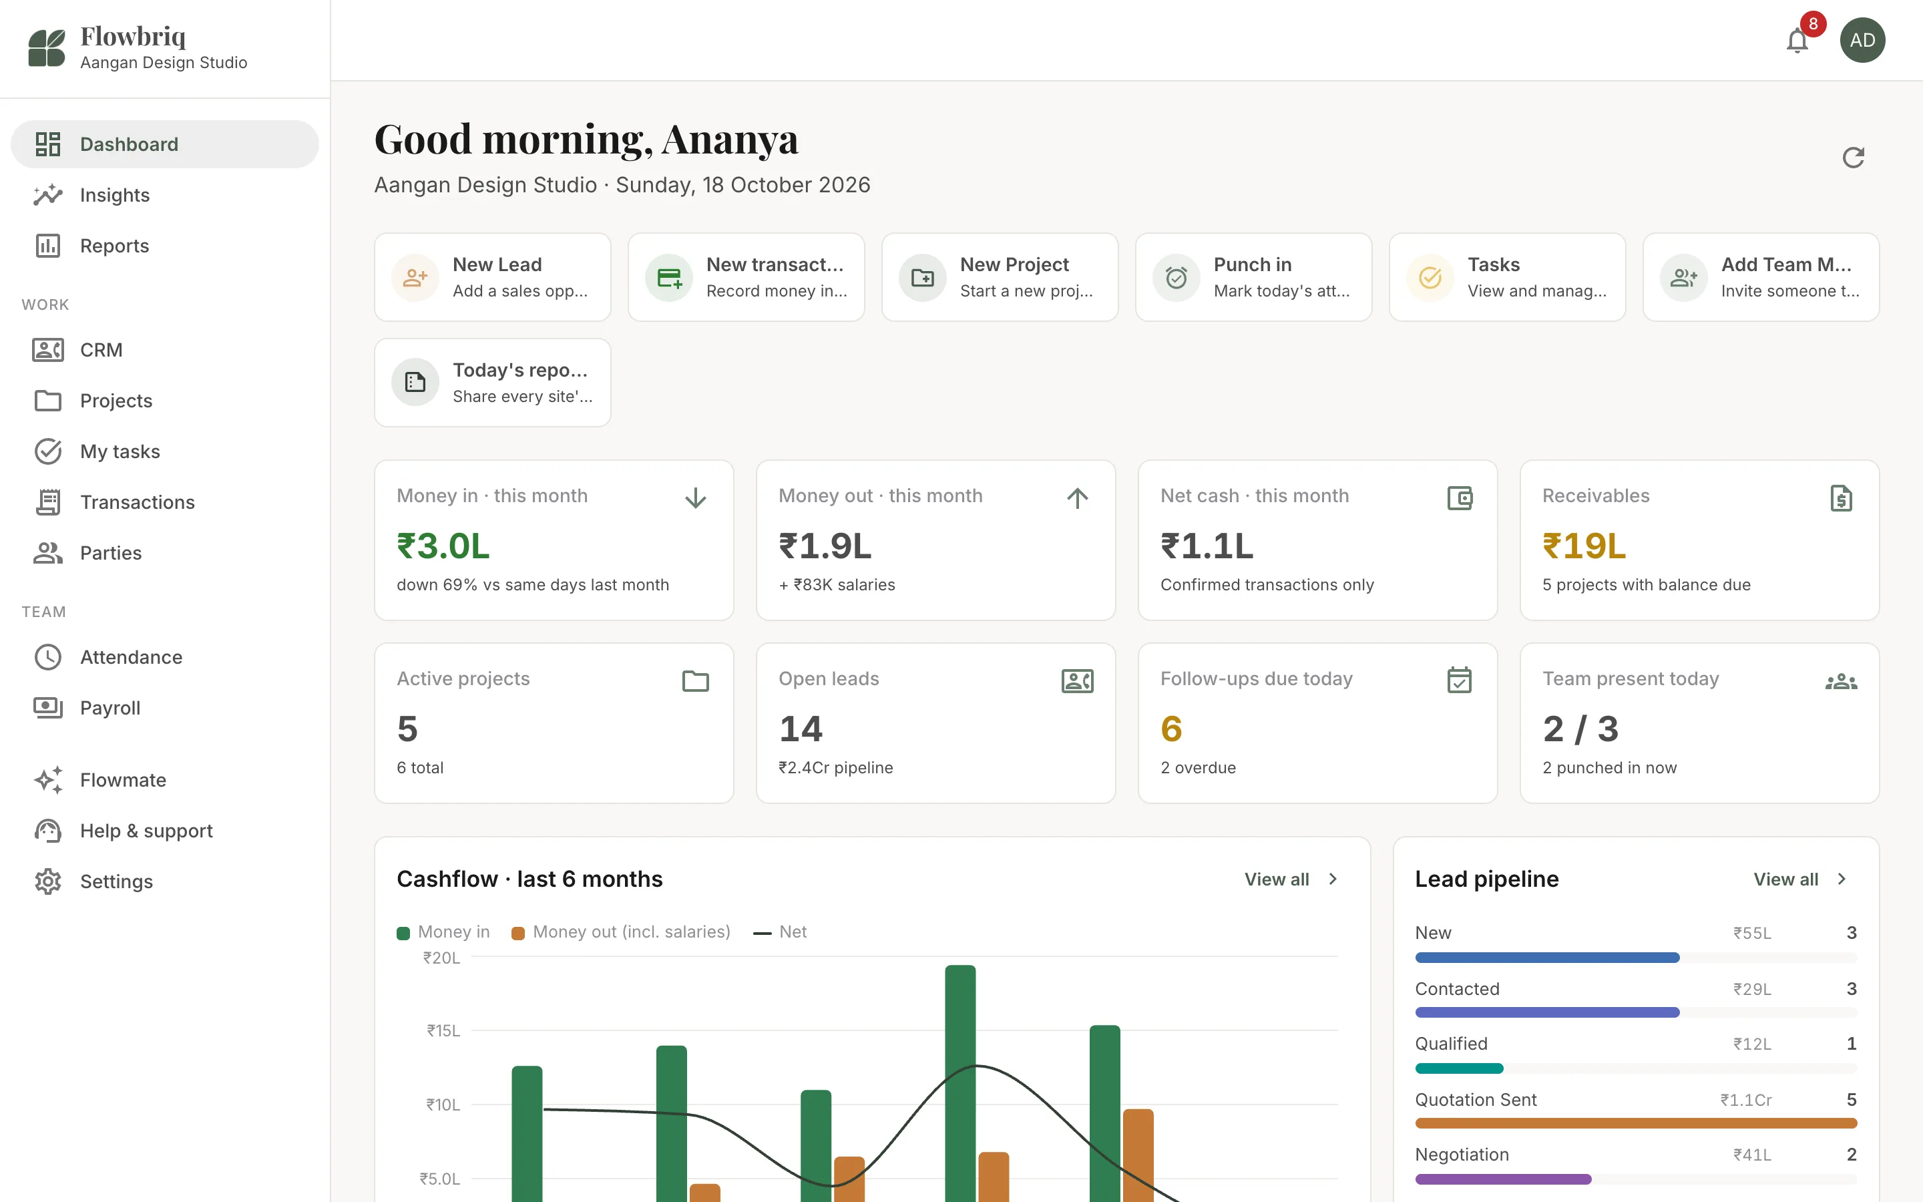Open the AD user avatar menu
1923x1202 pixels.
coord(1862,41)
